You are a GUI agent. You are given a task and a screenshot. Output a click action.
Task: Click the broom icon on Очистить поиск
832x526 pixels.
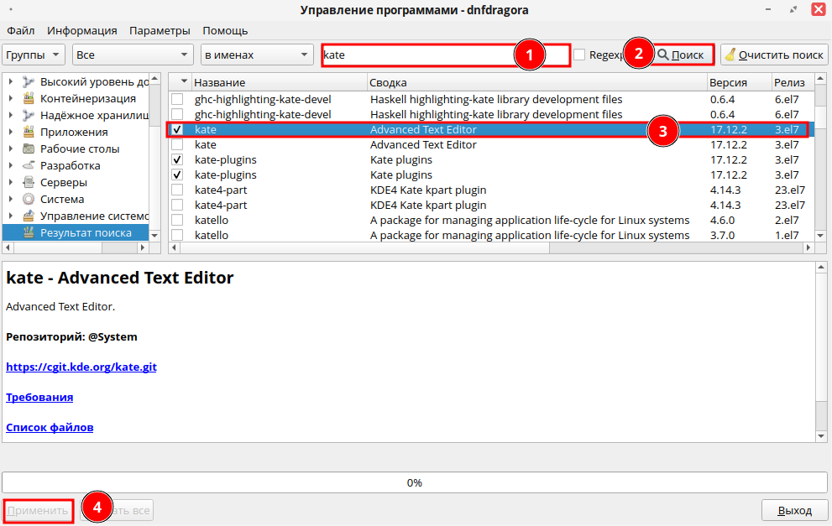[730, 55]
